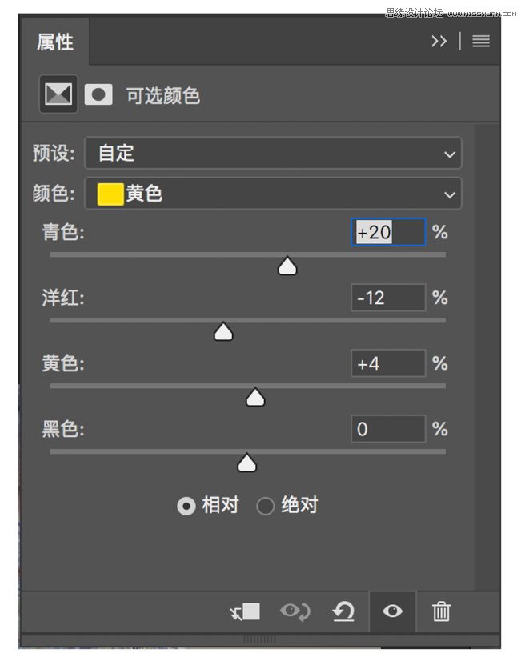This screenshot has height=669, width=525.
Task: Open the 预设 preset dropdown
Action: tap(273, 153)
